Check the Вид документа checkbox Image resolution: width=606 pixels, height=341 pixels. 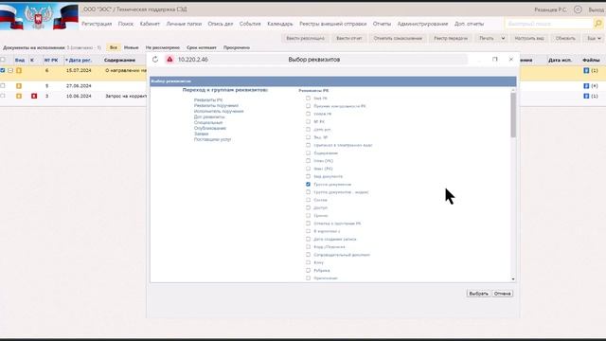(308, 176)
